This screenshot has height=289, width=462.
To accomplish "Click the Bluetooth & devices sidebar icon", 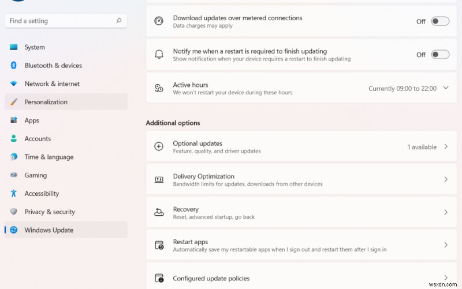I will click(x=14, y=66).
